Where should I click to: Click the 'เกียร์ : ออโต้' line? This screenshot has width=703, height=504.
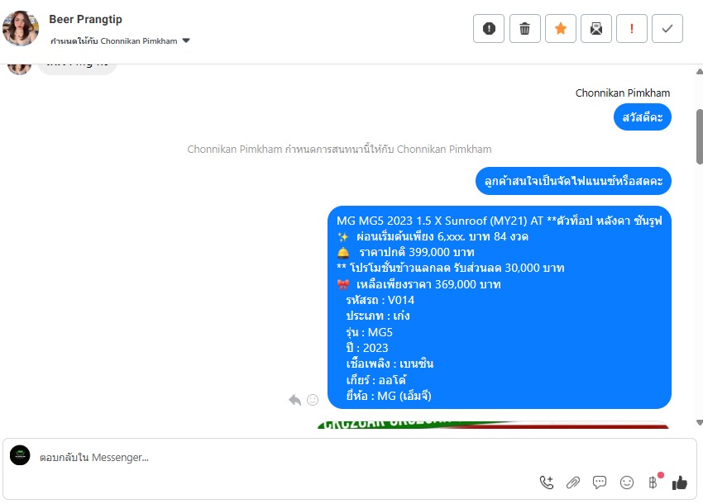(375, 380)
